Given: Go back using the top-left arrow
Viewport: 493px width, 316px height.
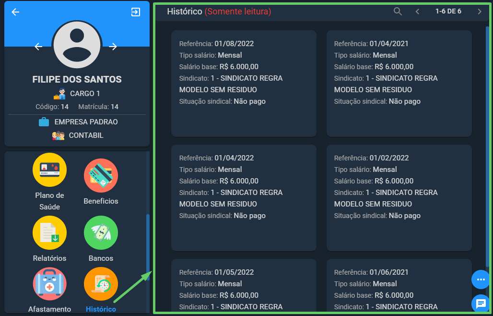Looking at the screenshot, I should pos(15,12).
